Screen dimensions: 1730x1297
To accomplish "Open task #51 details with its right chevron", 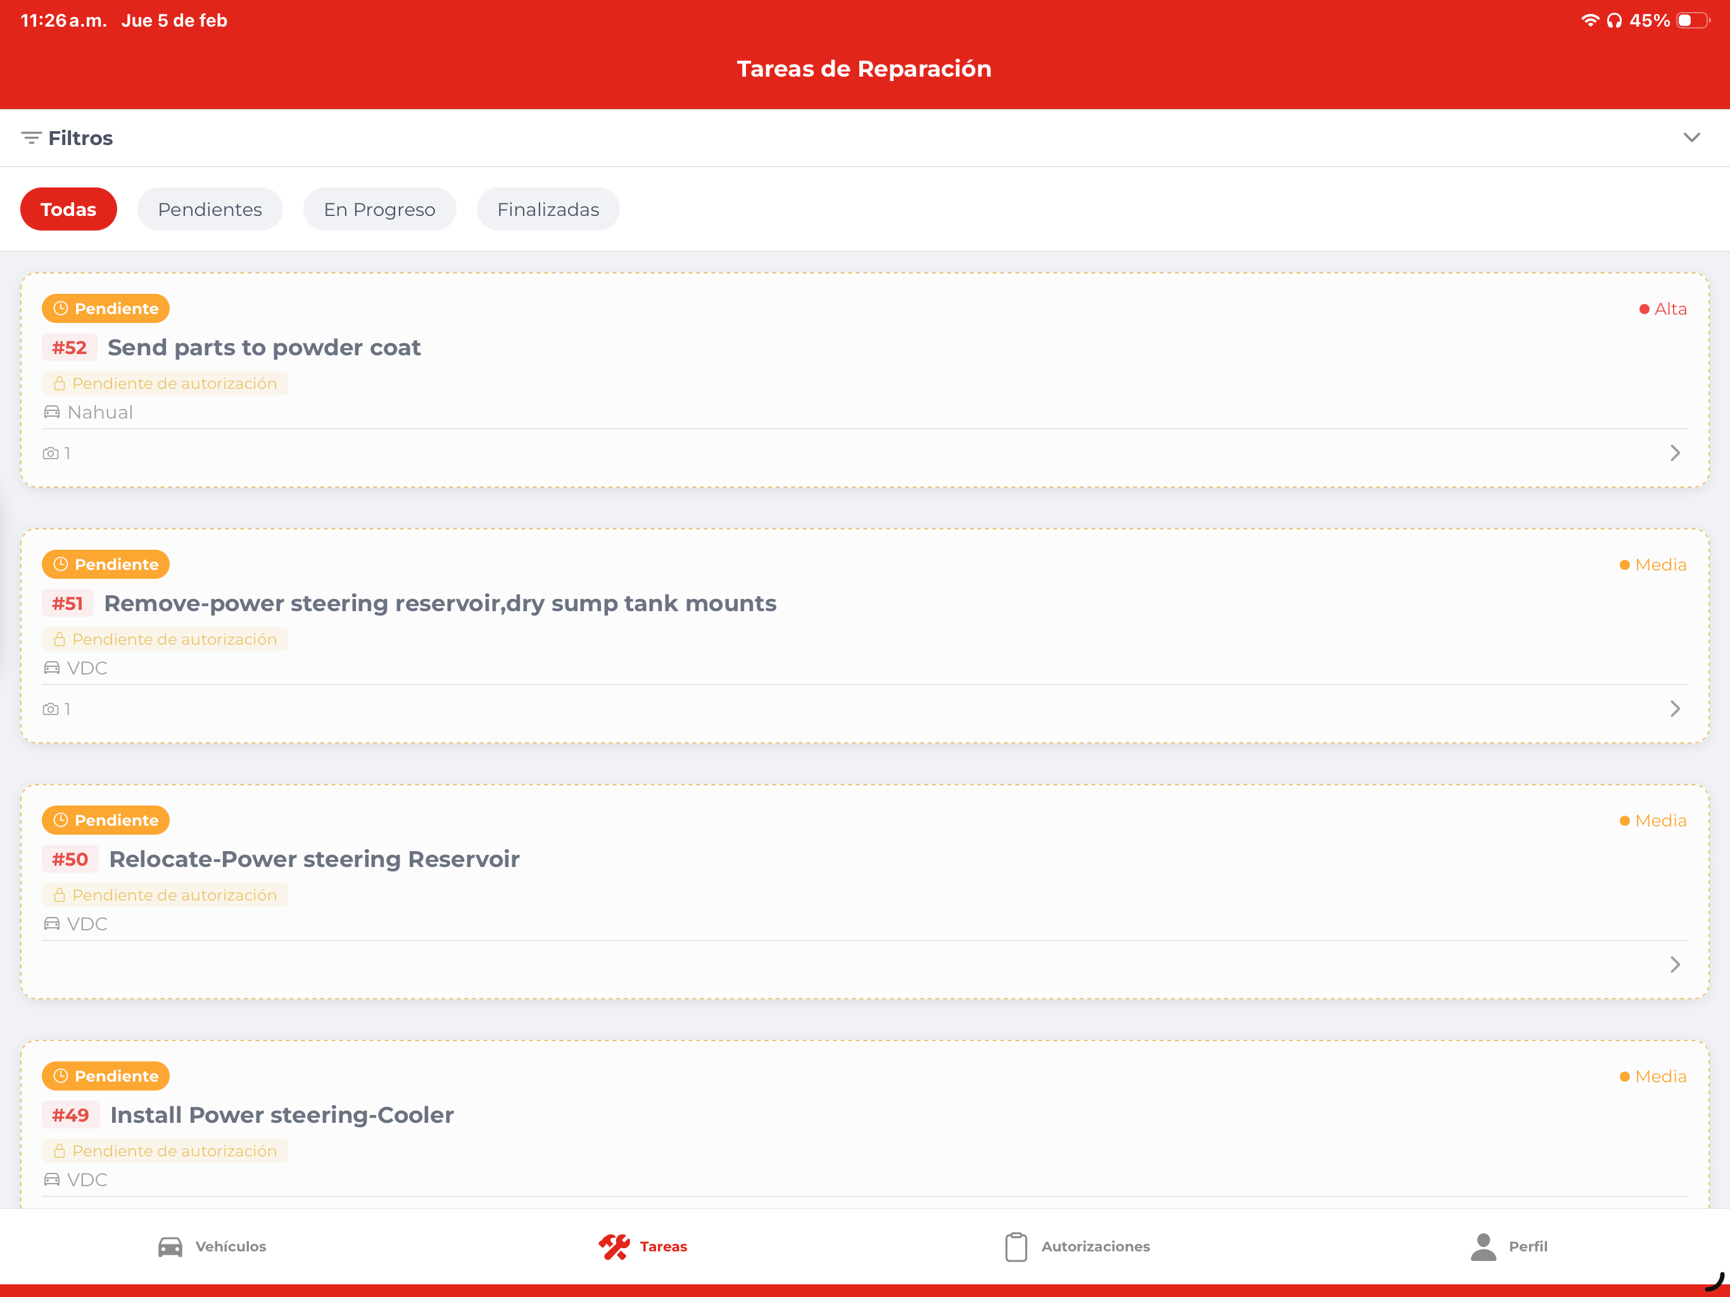I will [1676, 709].
